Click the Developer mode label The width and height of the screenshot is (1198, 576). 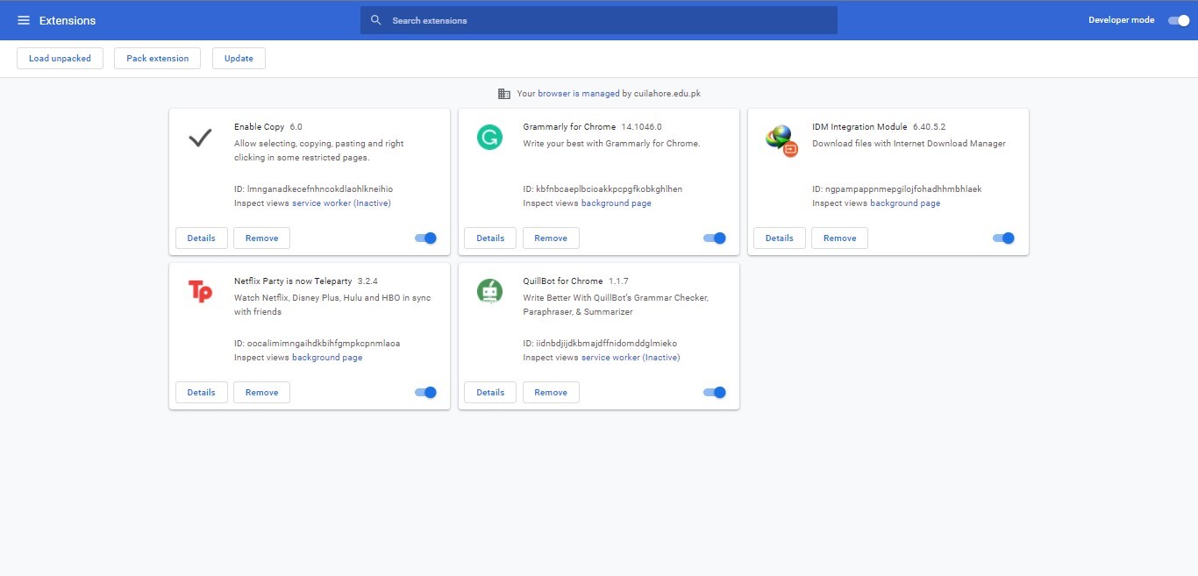pos(1122,20)
